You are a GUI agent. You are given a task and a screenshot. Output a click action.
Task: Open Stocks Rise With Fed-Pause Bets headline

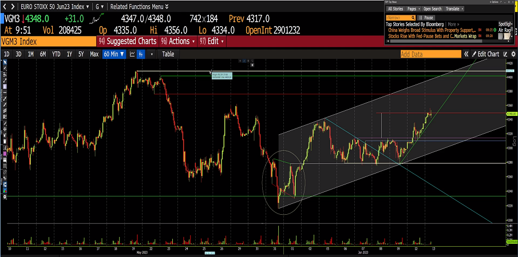coord(432,36)
